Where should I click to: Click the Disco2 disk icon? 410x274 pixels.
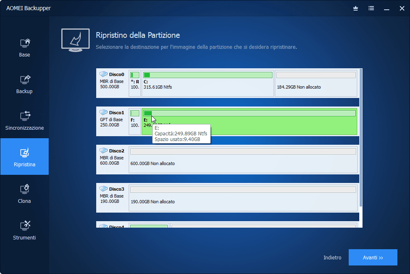(104, 151)
